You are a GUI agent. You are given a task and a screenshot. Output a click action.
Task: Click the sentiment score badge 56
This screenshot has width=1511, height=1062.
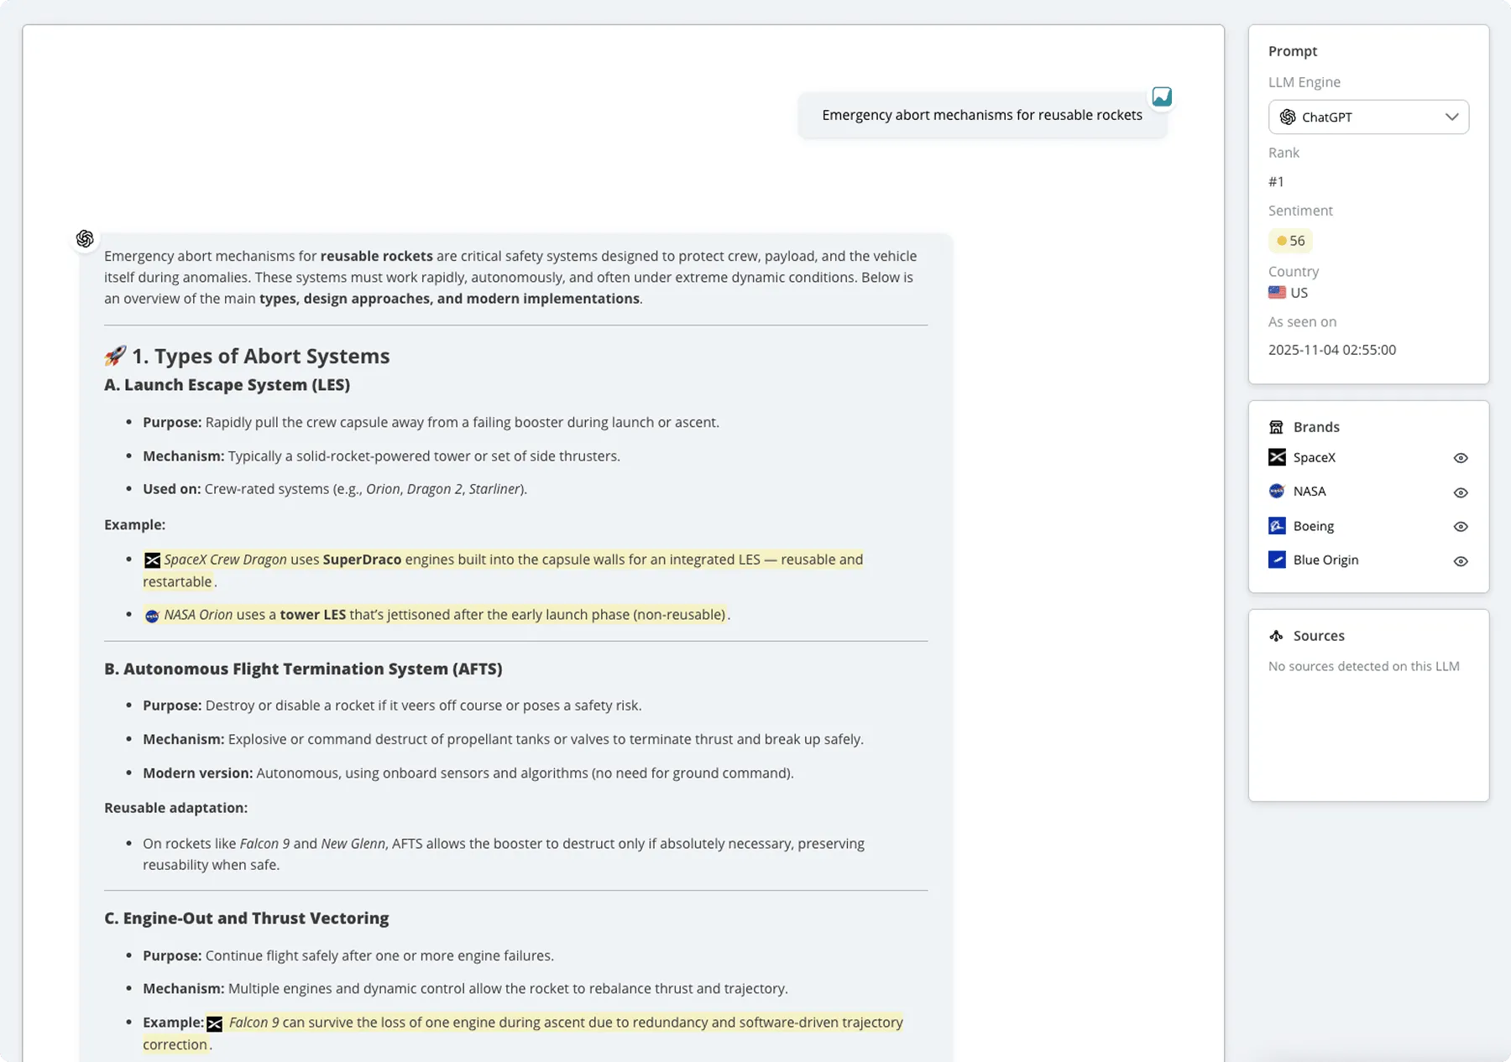coord(1290,241)
